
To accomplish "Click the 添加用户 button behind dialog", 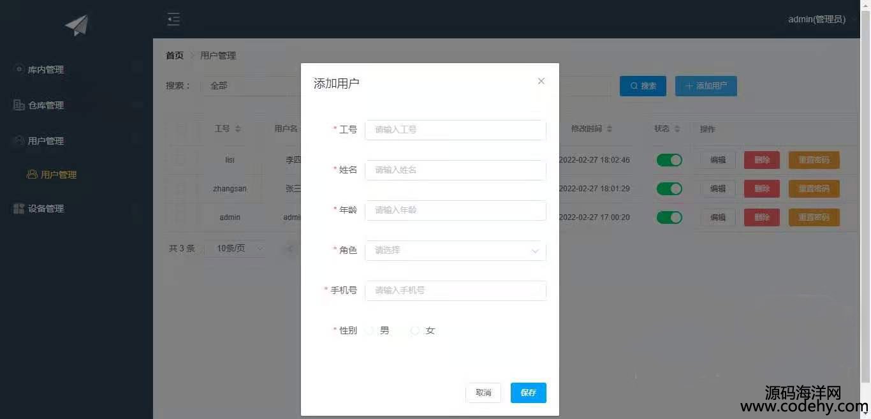I will (706, 86).
